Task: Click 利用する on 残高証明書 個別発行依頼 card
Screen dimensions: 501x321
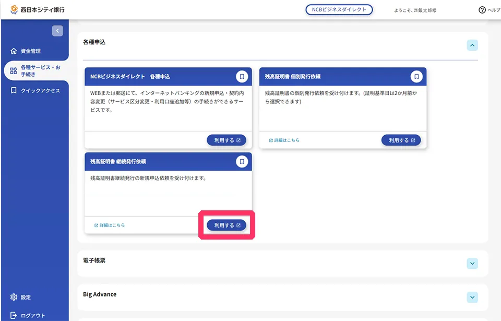Action: pyautogui.click(x=401, y=140)
